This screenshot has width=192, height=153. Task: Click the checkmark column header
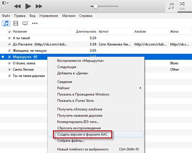coord(9,31)
